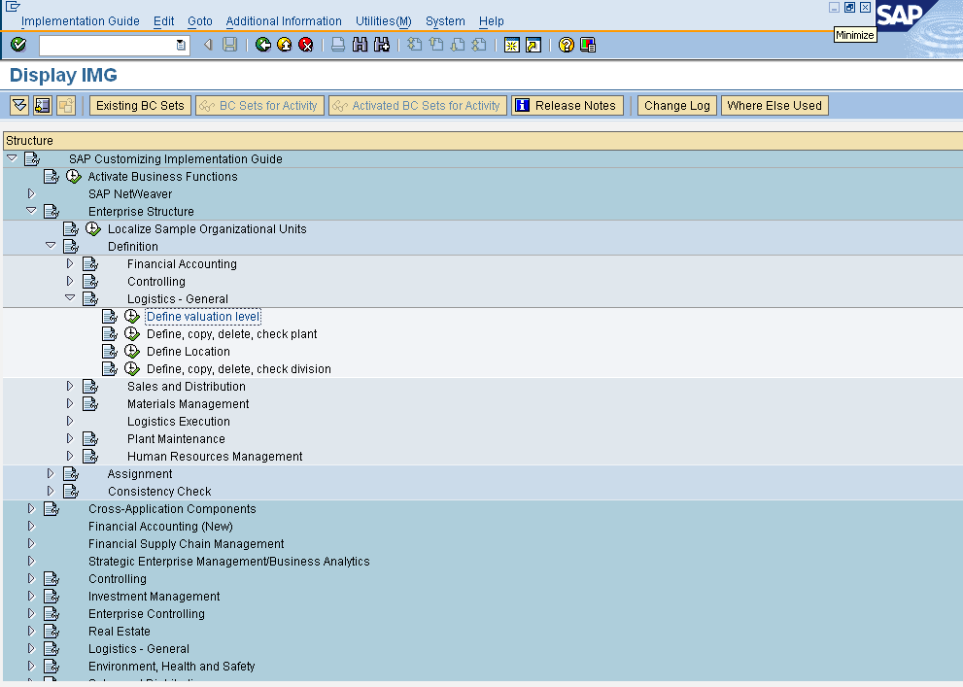
Task: Click the Activated BC Sets for Activity button
Action: pos(418,106)
